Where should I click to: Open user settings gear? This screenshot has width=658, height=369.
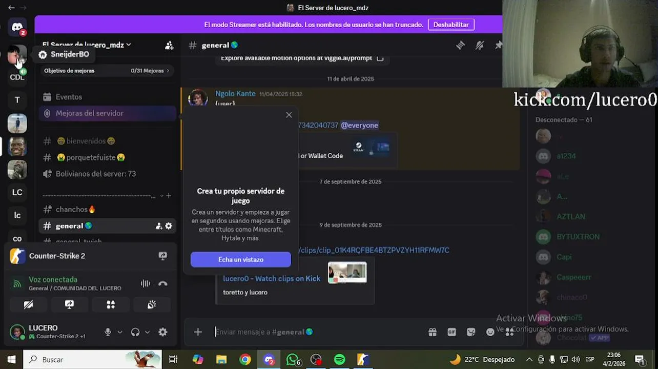coord(163,332)
